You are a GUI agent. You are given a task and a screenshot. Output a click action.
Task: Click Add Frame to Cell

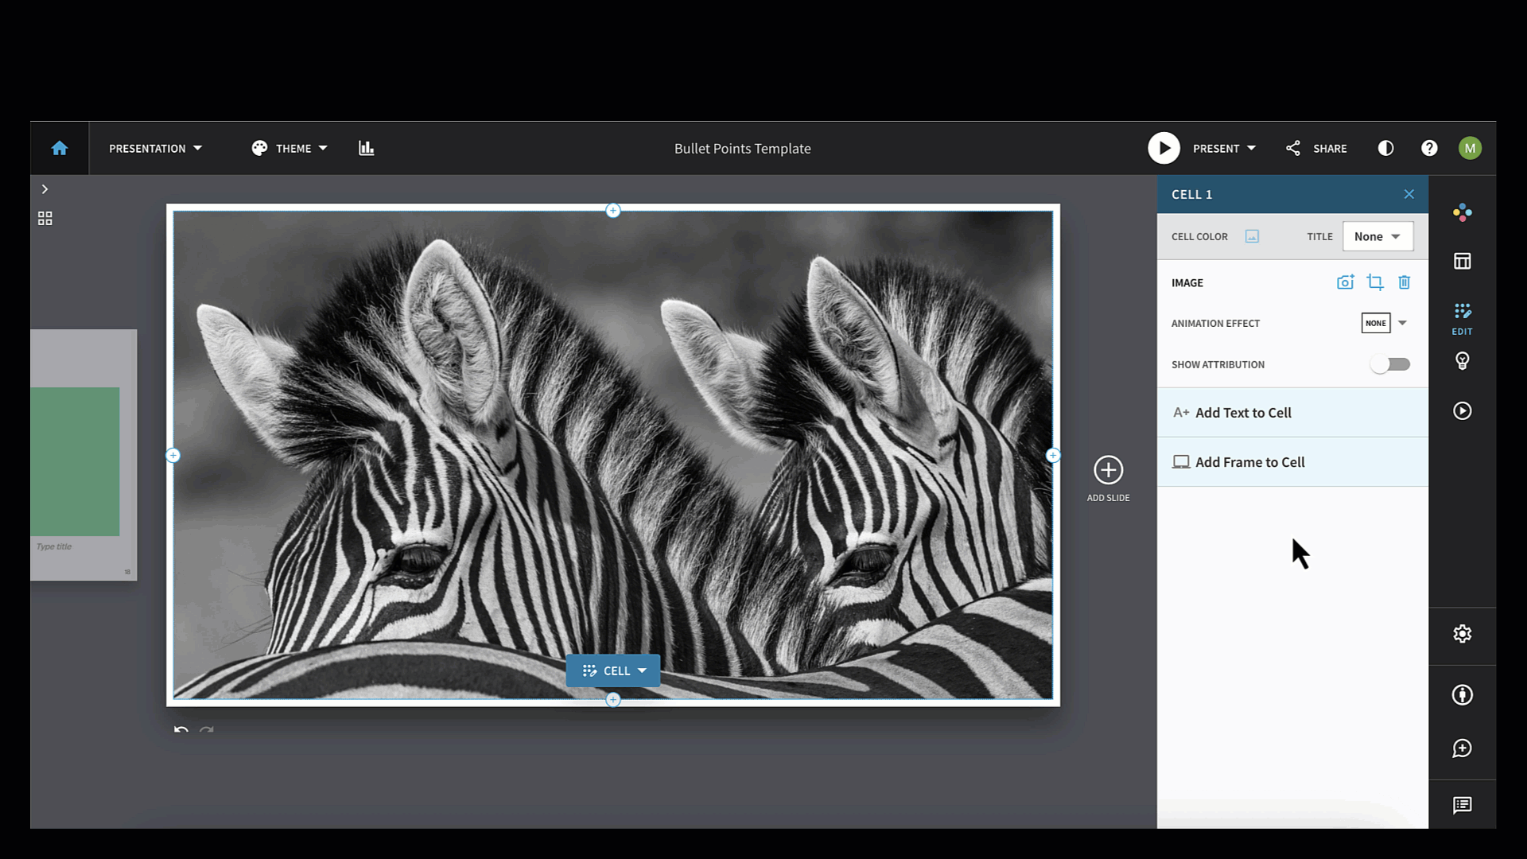tap(1292, 462)
